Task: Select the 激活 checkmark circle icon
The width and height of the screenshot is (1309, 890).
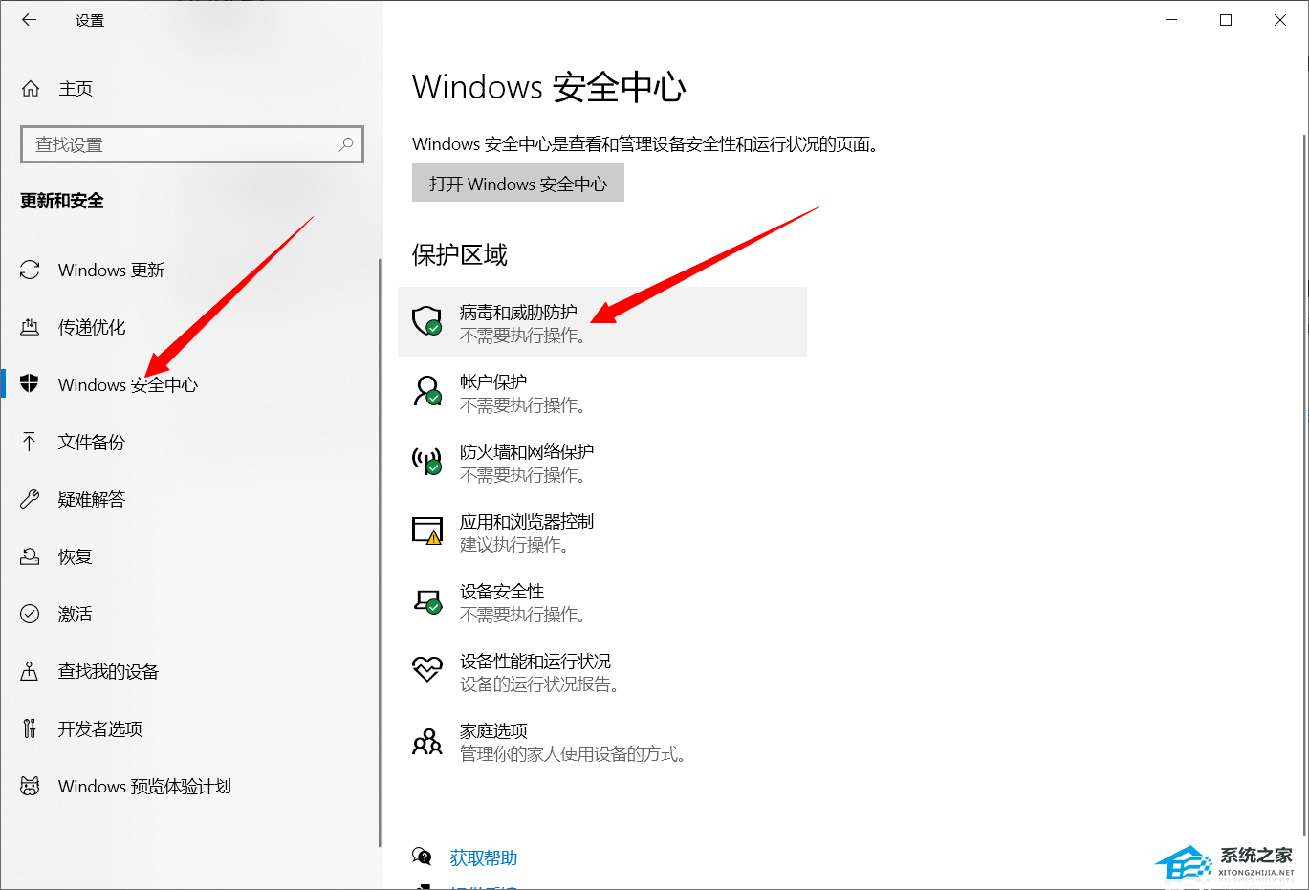Action: coord(30,614)
